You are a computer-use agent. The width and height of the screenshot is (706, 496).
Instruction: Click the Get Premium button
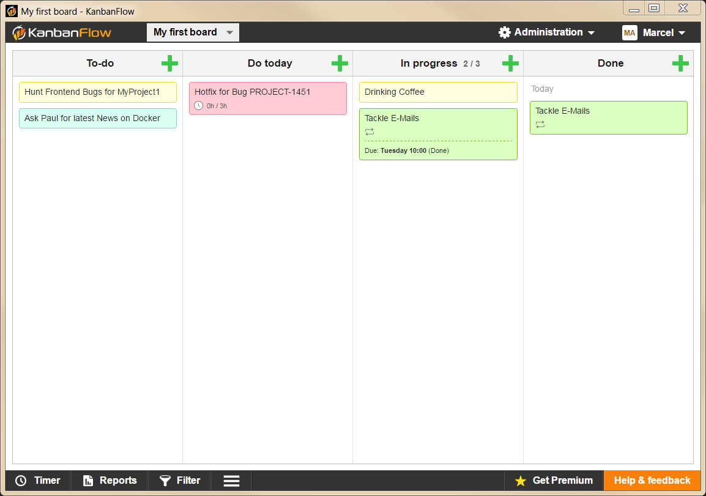[x=554, y=481]
